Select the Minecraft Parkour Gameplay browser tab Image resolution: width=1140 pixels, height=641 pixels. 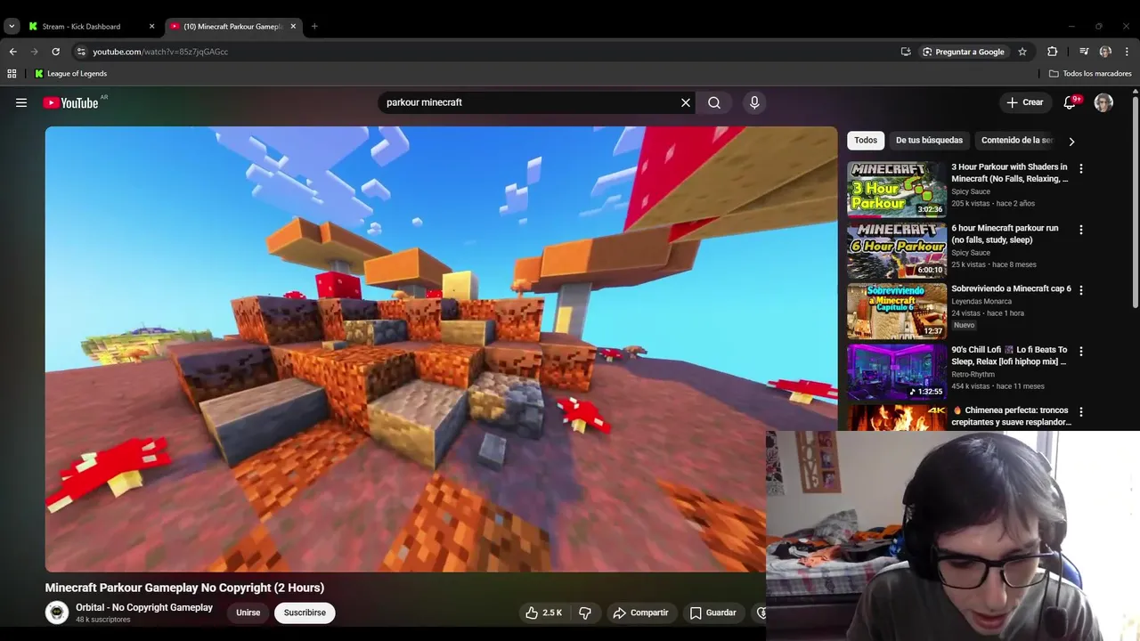tap(233, 27)
